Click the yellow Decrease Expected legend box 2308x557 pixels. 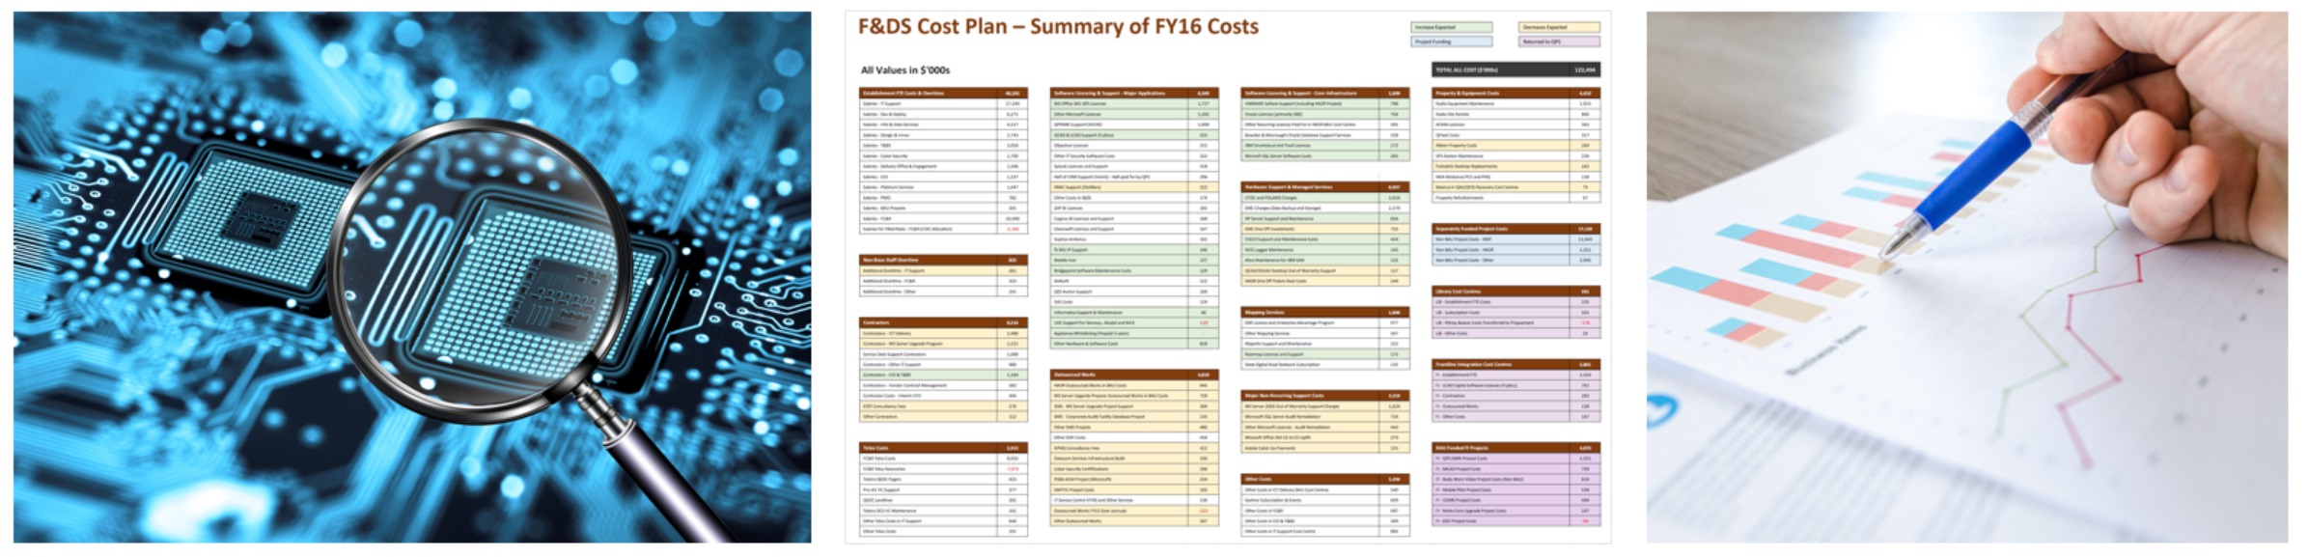click(x=1559, y=27)
